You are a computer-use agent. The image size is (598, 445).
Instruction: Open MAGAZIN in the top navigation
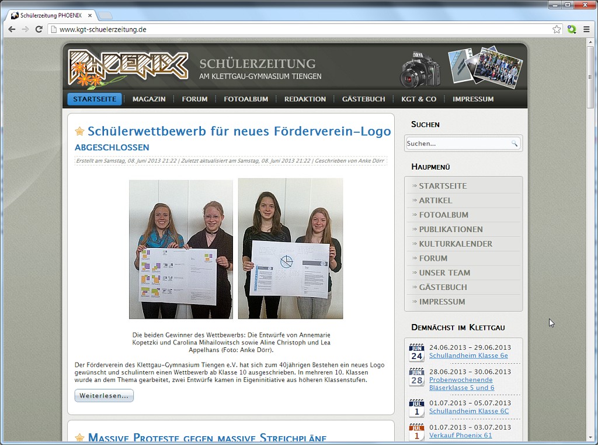point(149,99)
